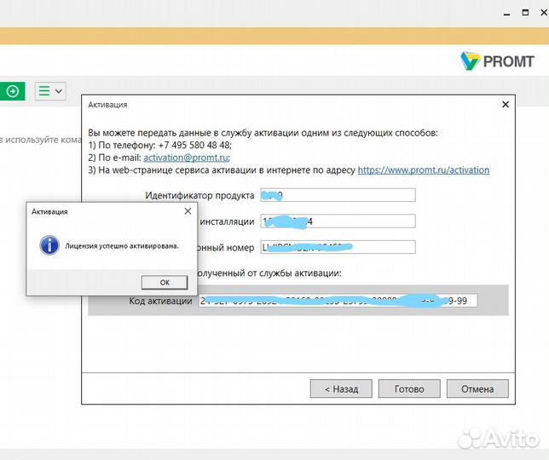Open the promt.ru/activation web link
This screenshot has height=460, width=549.
[424, 170]
